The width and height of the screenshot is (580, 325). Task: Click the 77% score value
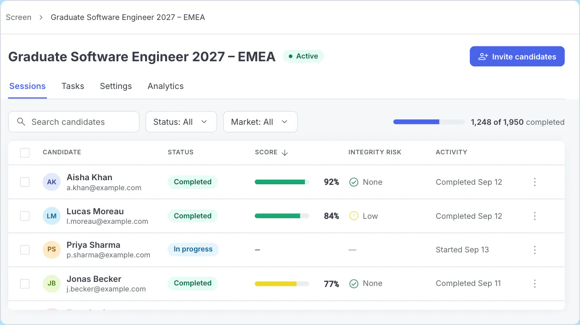pos(331,284)
